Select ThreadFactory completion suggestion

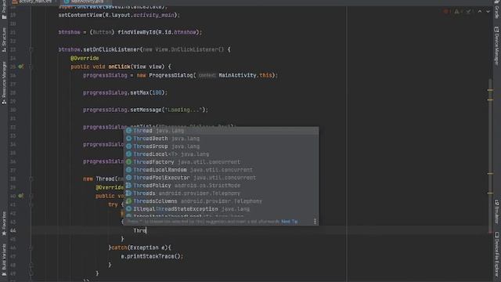[x=221, y=162]
